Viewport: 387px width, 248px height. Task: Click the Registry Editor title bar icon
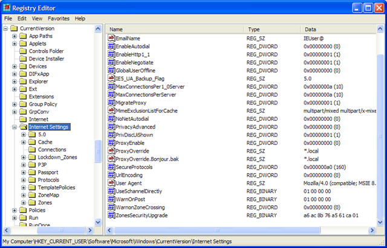7,8
